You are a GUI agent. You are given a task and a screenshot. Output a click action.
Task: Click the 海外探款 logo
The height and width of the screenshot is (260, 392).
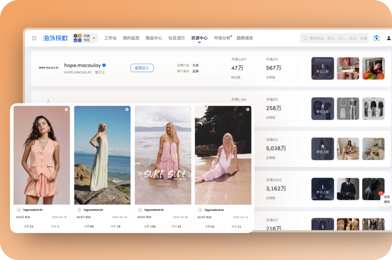click(x=55, y=38)
